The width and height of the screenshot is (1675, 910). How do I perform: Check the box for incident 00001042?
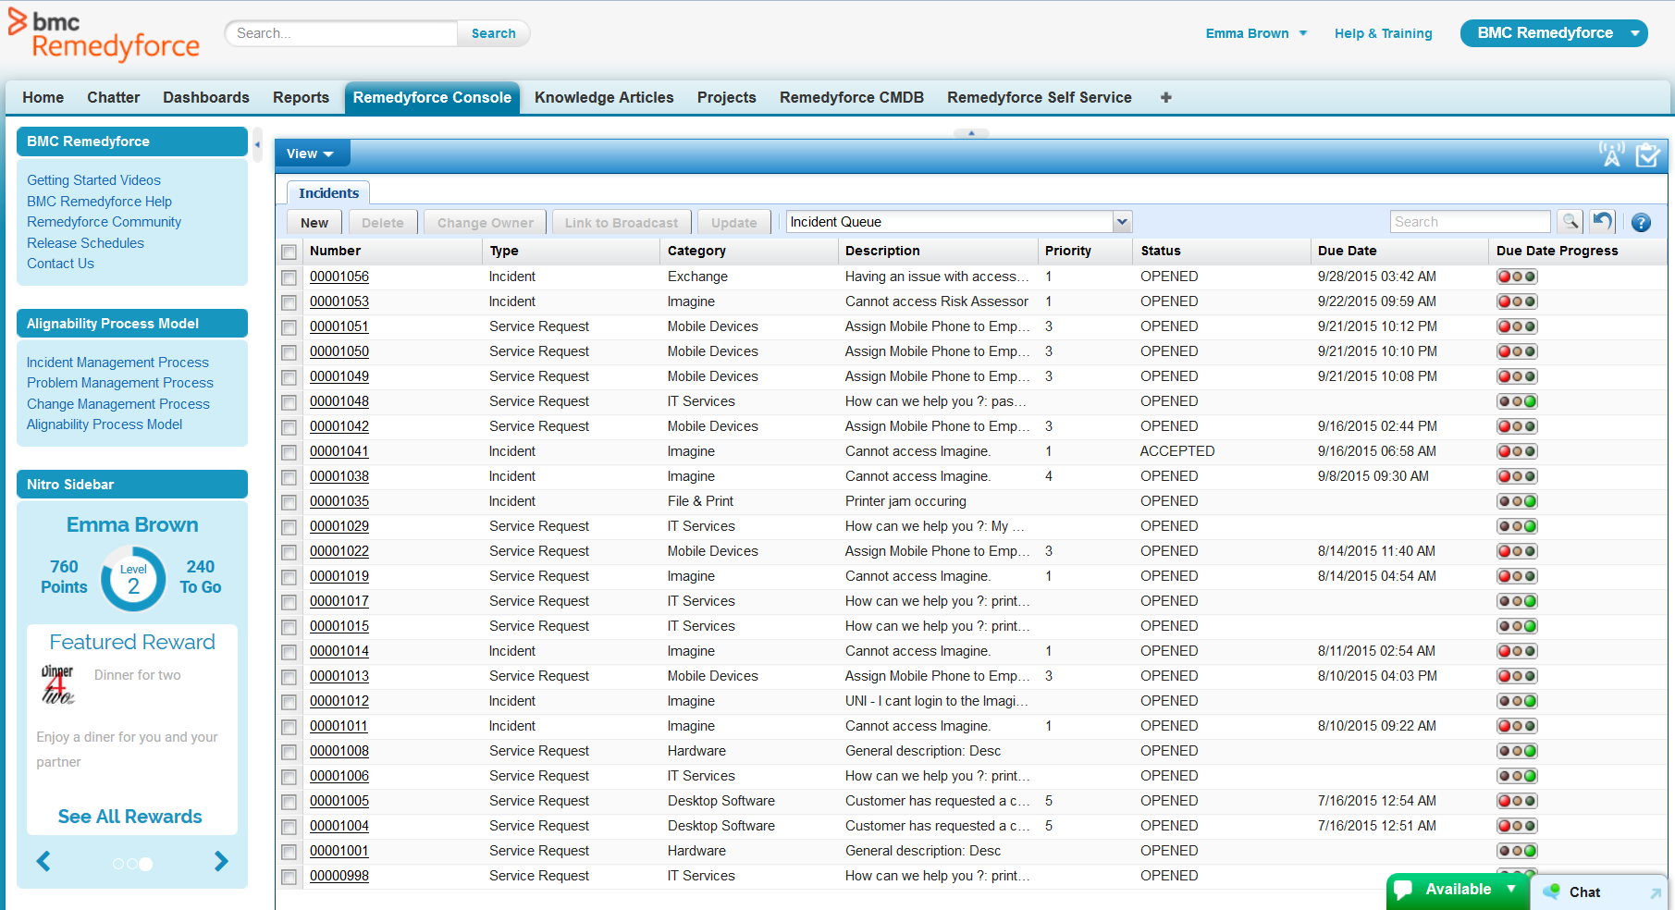[289, 427]
